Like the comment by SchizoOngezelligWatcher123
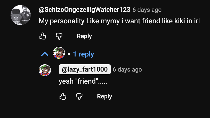The height and width of the screenshot is (118, 210). point(43,36)
